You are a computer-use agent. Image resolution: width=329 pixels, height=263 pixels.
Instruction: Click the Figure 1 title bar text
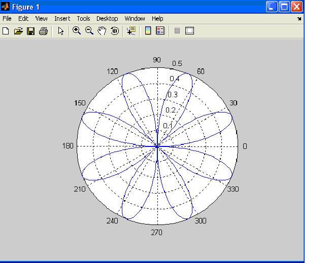pyautogui.click(x=26, y=7)
